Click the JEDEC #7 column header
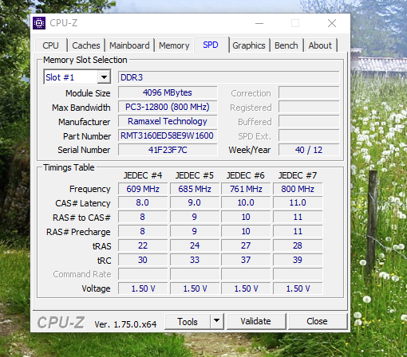The width and height of the screenshot is (407, 357). tap(298, 175)
